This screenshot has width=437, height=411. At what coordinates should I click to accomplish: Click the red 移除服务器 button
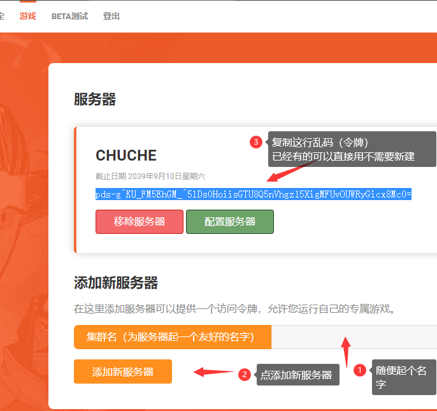pyautogui.click(x=140, y=222)
